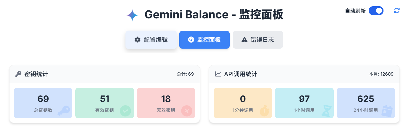406x126 pixels.
Task: Open the 有效密钥 card showing 51
Action: (x=104, y=103)
